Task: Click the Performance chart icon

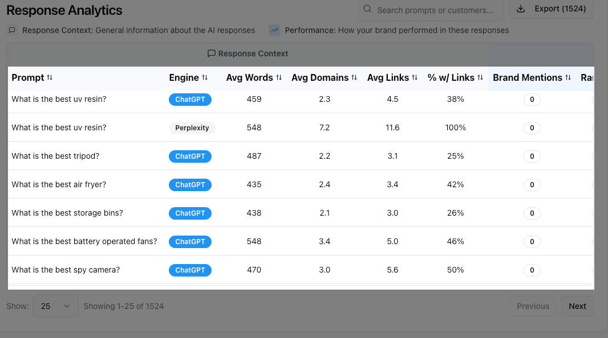Action: click(274, 30)
